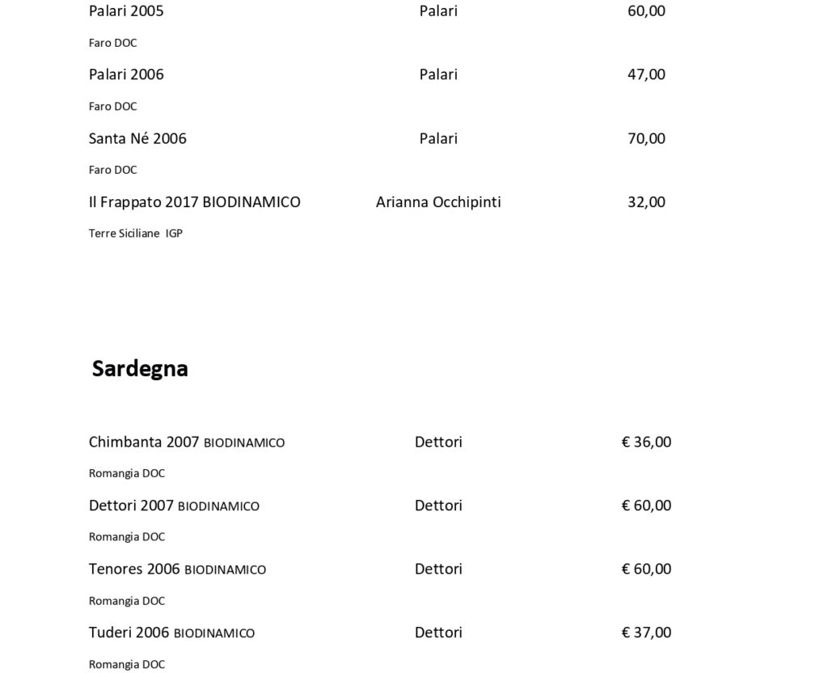Click the € 36,00 price

(x=646, y=442)
